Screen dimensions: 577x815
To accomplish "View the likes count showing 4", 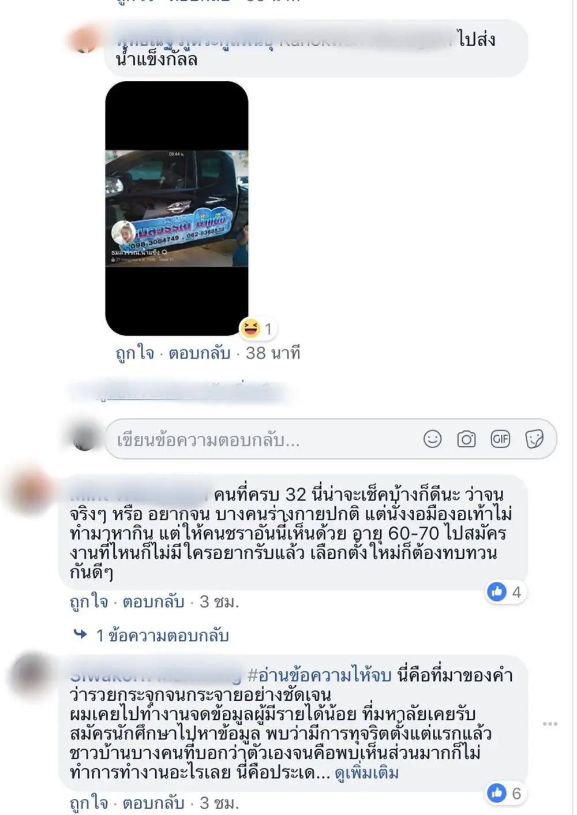I will pos(505,592).
